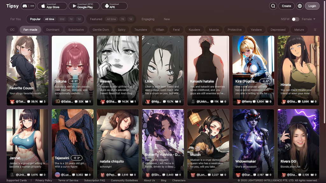Open the Widowmaker character card
The image size is (326, 183).
click(x=253, y=140)
